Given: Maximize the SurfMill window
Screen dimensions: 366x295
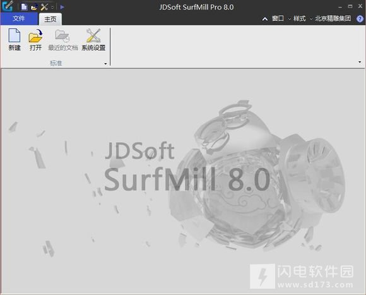Looking at the screenshot, I should [x=350, y=6].
